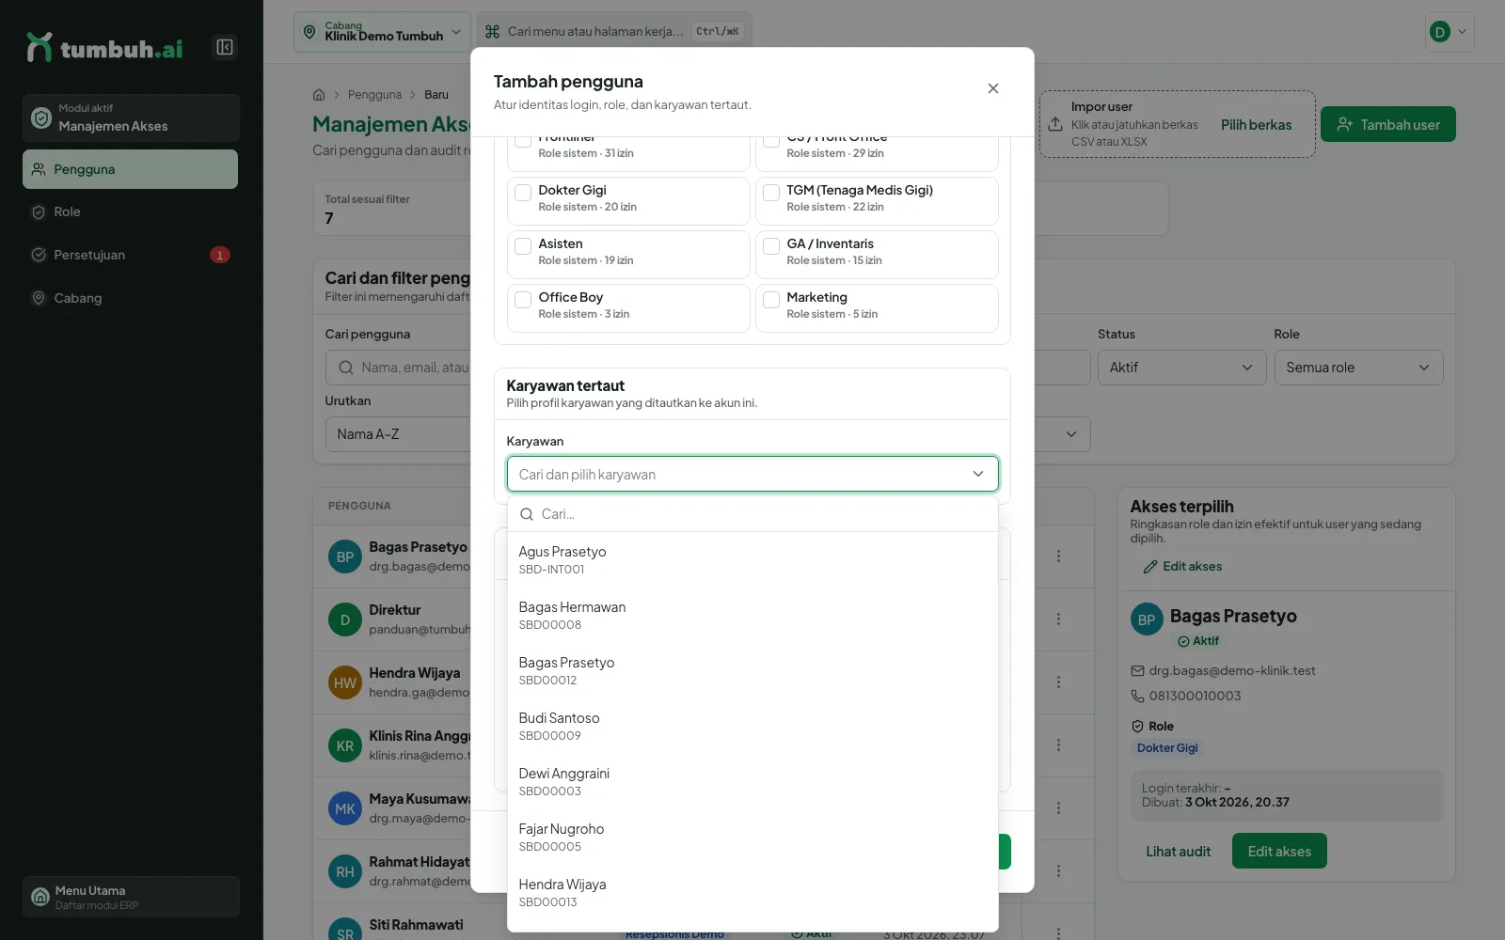The width and height of the screenshot is (1505, 940).
Task: Open the D user avatar menu
Action: [x=1450, y=32]
